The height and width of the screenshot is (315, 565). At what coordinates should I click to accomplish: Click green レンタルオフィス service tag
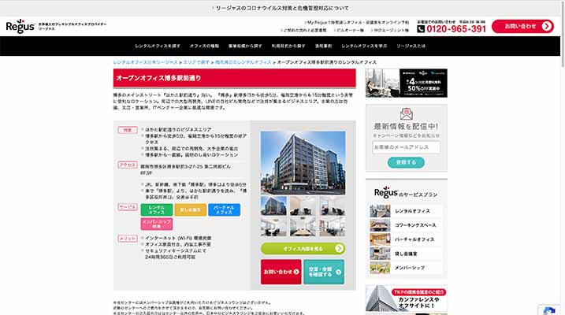coord(156,210)
